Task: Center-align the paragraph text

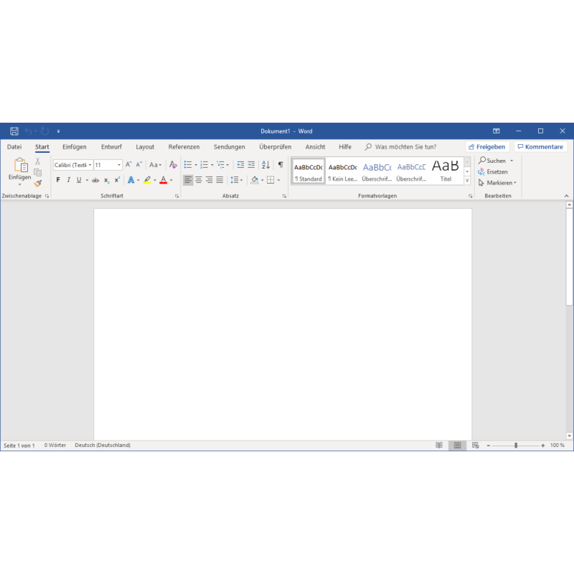Action: coord(199,180)
